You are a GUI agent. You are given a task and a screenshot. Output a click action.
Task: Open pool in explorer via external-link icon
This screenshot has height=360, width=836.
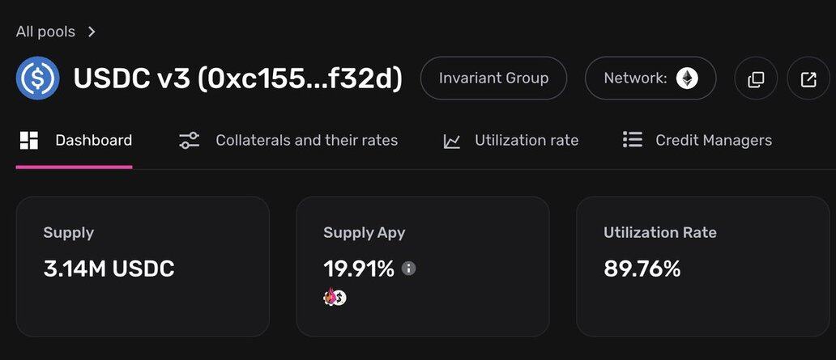pos(808,79)
